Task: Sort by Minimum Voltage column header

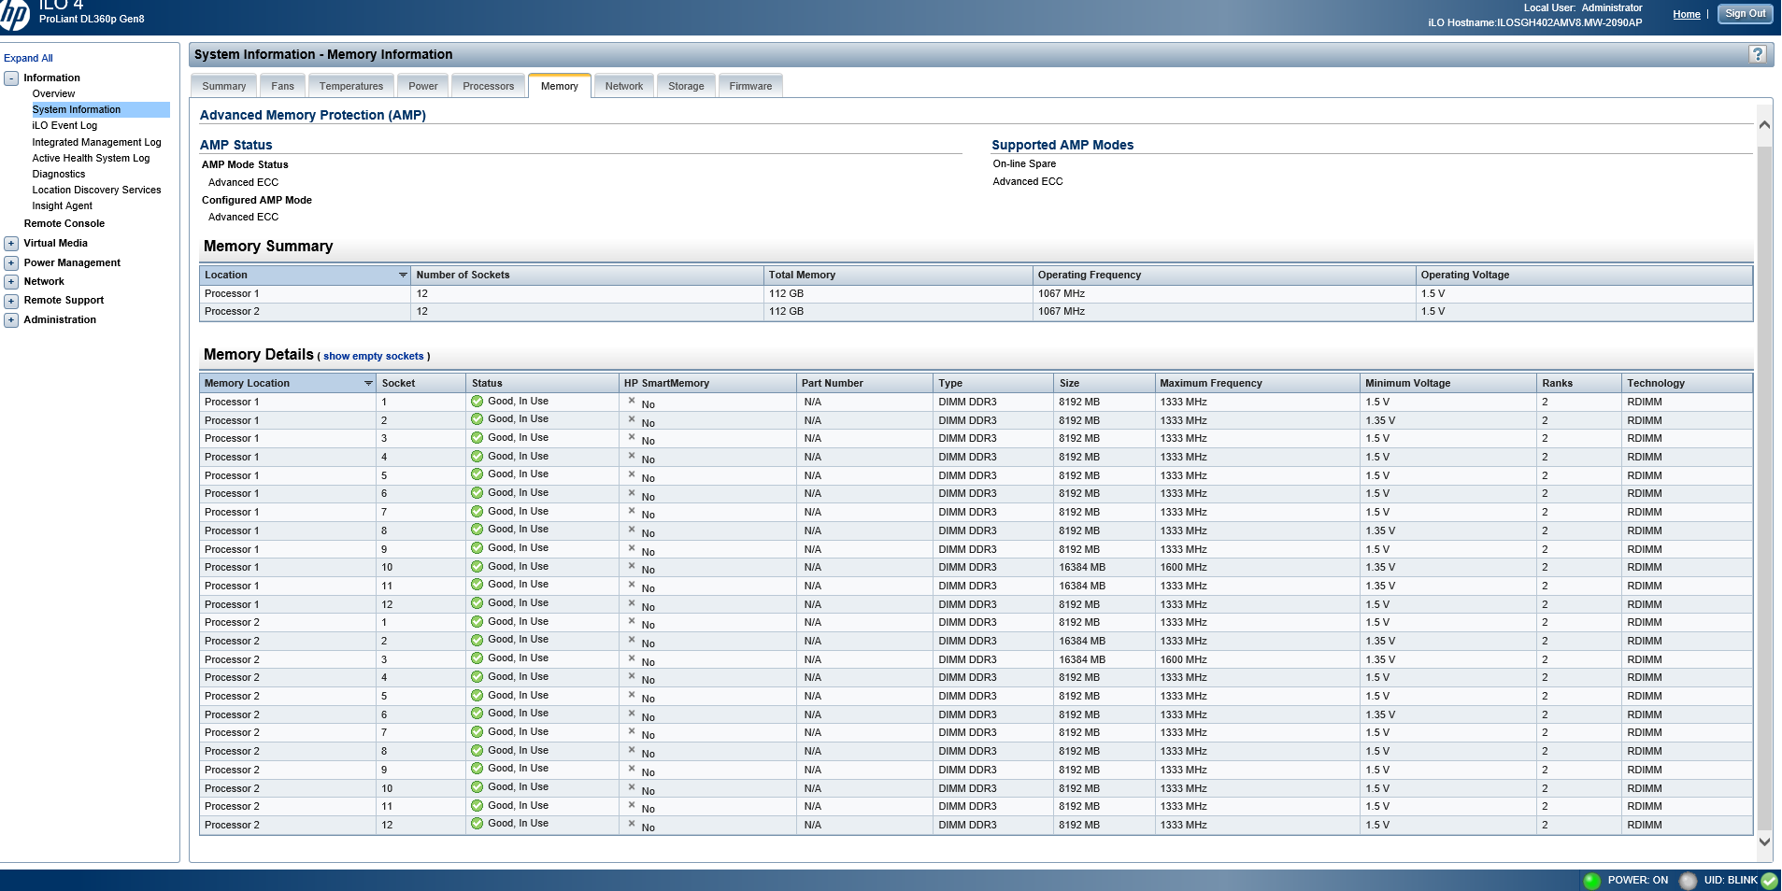Action: coord(1448,383)
